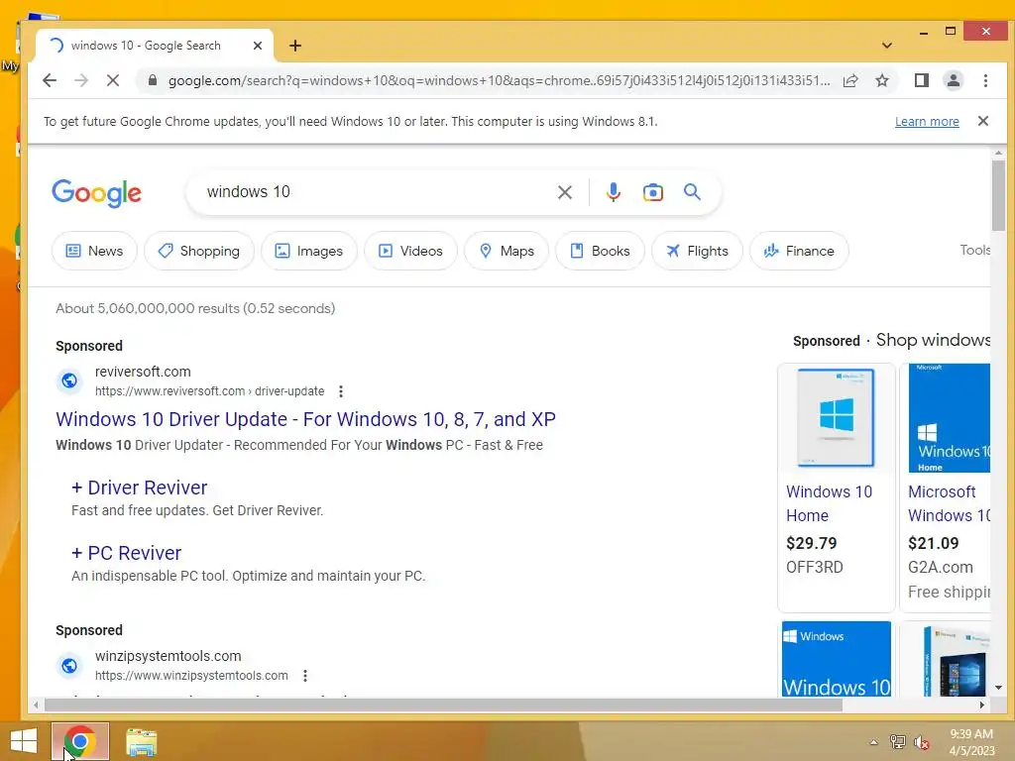
Task: Open Microsoft Windows 10 blue box image
Action: pos(949,418)
